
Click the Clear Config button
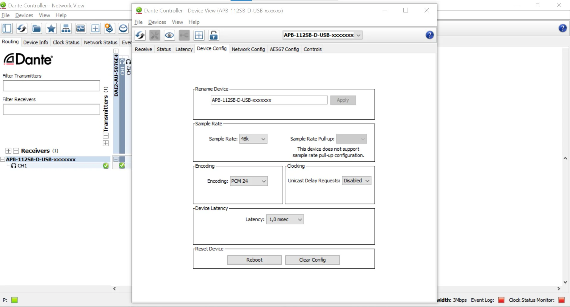tap(312, 260)
